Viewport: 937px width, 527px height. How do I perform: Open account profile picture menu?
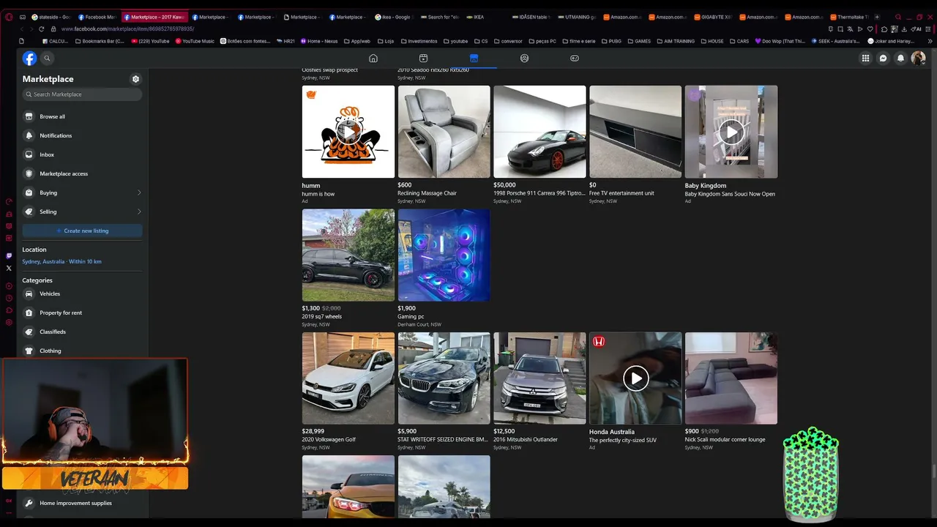pyautogui.click(x=919, y=59)
